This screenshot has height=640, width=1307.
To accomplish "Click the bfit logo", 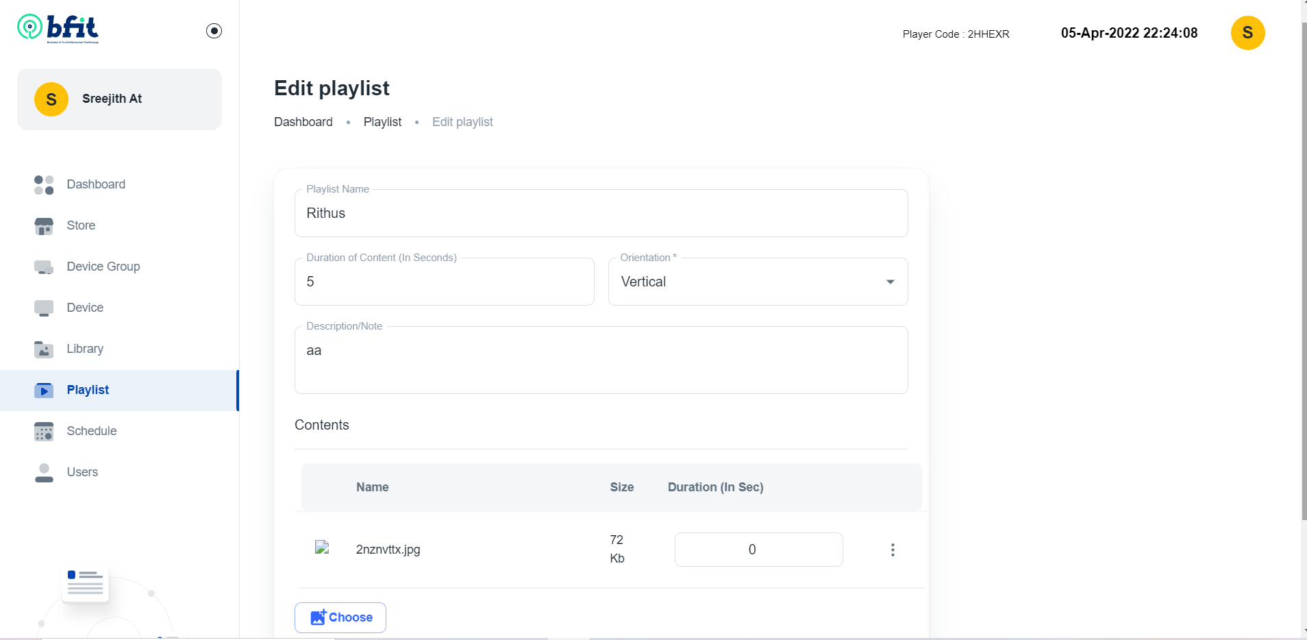I will (58, 28).
